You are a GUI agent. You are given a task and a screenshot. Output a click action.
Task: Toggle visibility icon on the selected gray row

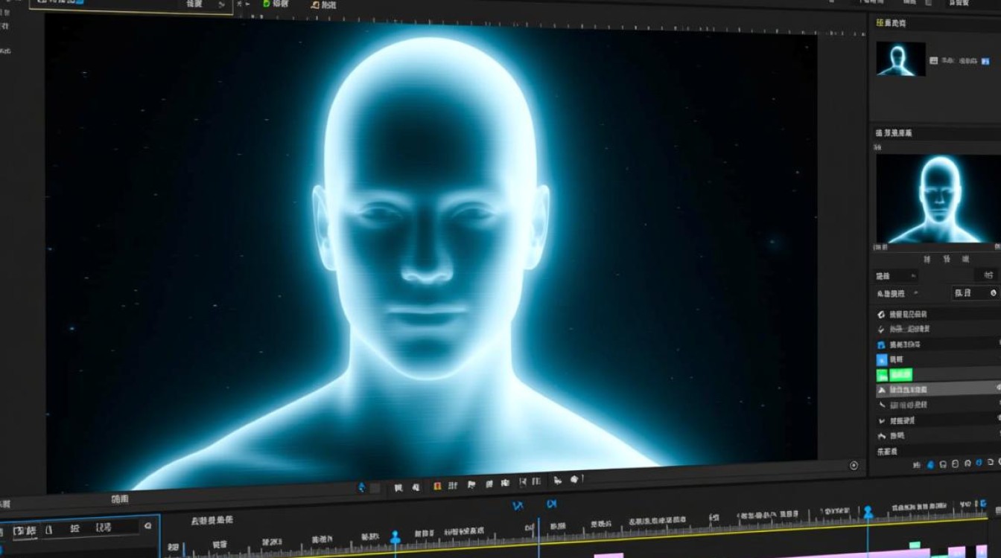tap(997, 388)
